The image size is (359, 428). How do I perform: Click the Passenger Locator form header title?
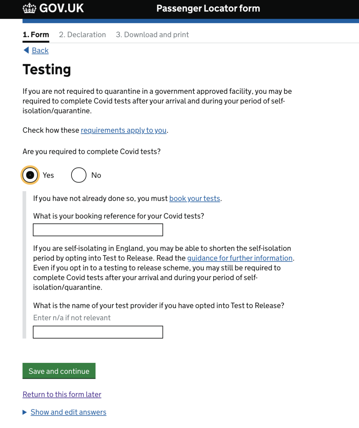[208, 8]
